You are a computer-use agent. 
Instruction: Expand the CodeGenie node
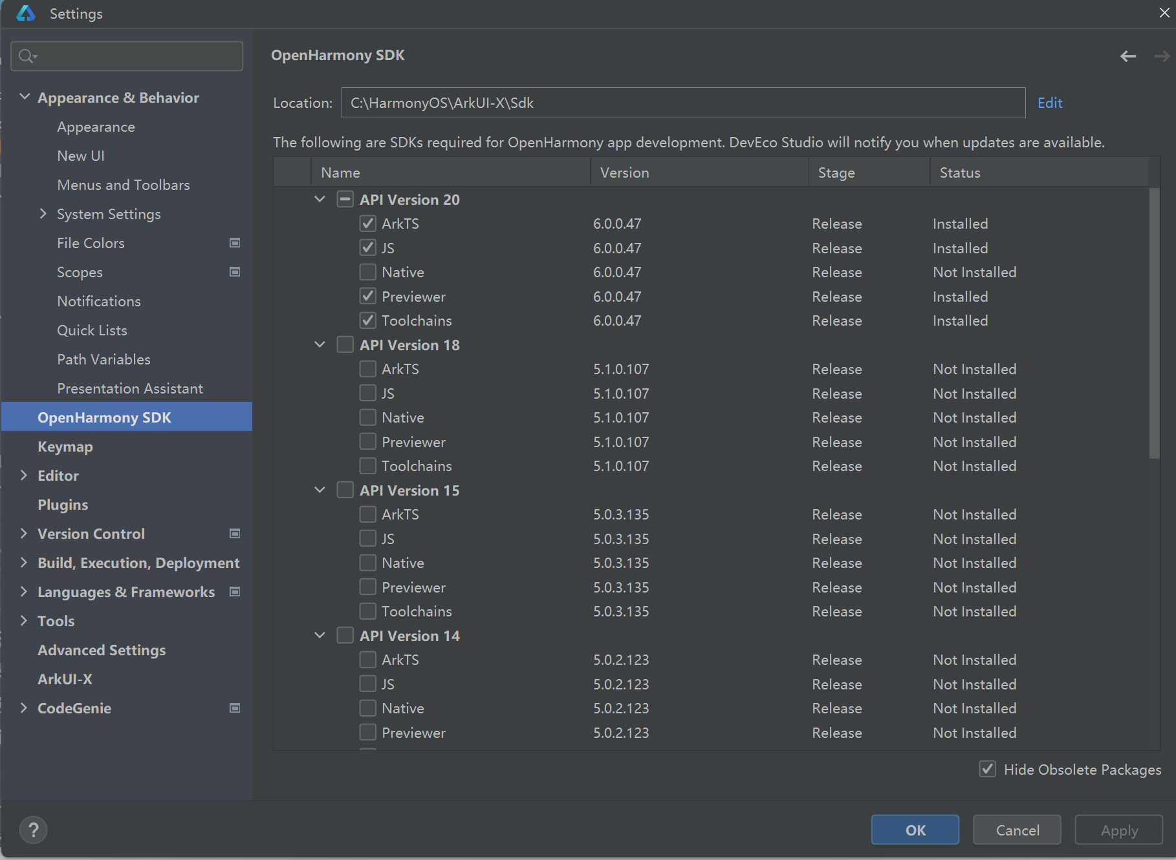(x=24, y=708)
